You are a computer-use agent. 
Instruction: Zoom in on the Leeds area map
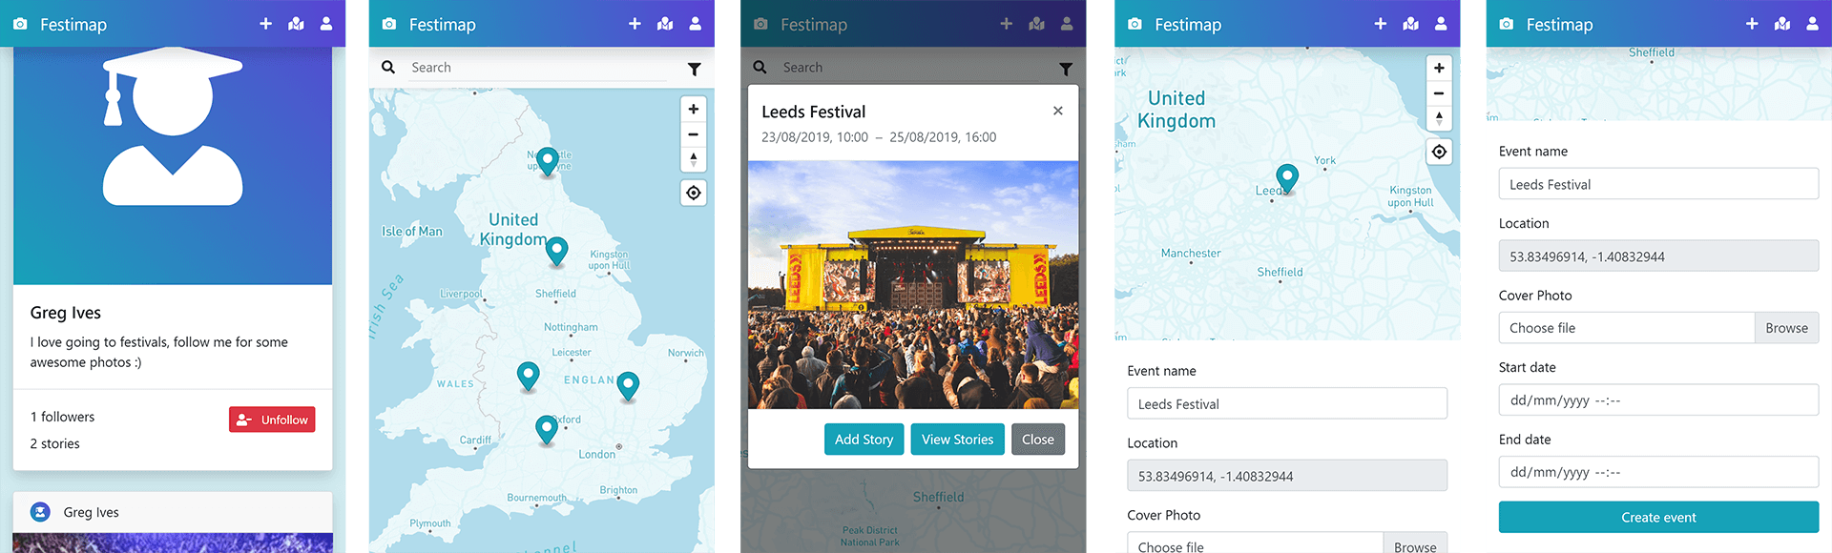(1439, 69)
